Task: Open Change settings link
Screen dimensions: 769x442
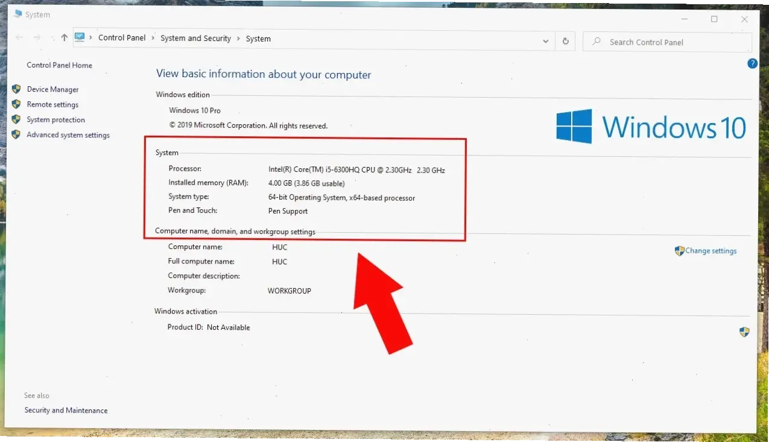Action: tap(710, 251)
